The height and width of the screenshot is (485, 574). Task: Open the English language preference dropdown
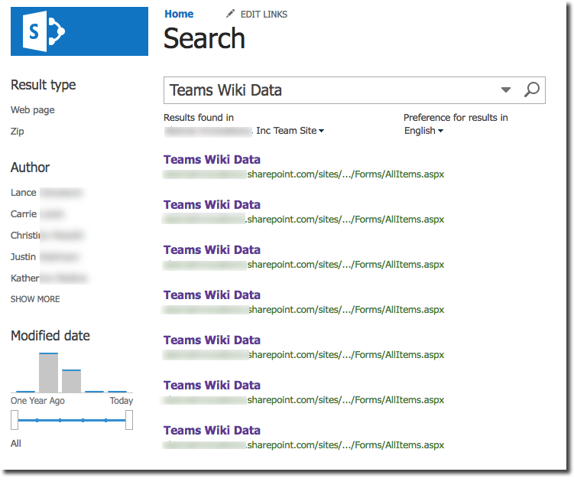click(423, 131)
